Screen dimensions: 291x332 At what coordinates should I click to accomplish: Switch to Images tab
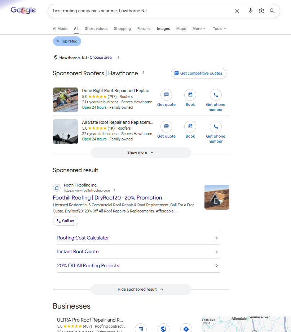(x=163, y=28)
